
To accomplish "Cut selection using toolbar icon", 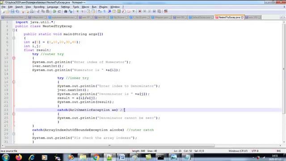I will tap(38, 11).
